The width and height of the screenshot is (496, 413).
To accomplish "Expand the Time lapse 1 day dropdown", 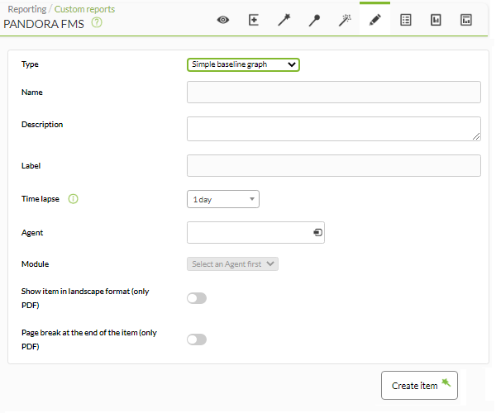I will [x=223, y=199].
